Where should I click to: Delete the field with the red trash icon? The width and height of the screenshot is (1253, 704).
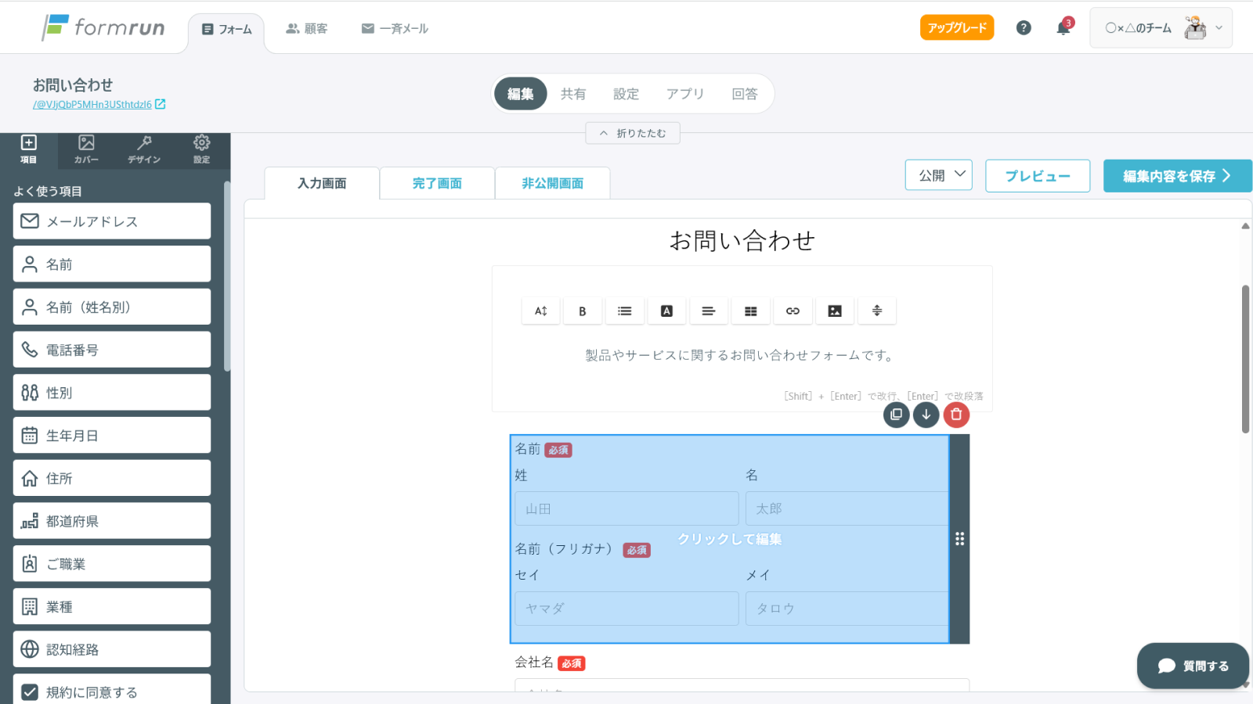pos(956,415)
